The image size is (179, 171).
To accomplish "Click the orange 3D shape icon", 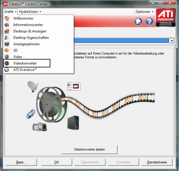I will tap(7, 50).
